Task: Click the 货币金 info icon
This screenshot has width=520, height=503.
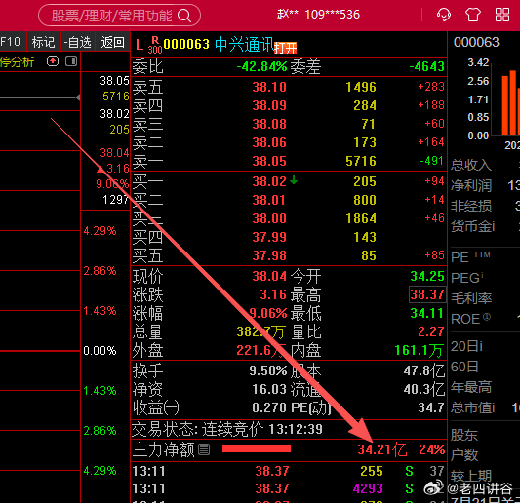Action: (493, 226)
